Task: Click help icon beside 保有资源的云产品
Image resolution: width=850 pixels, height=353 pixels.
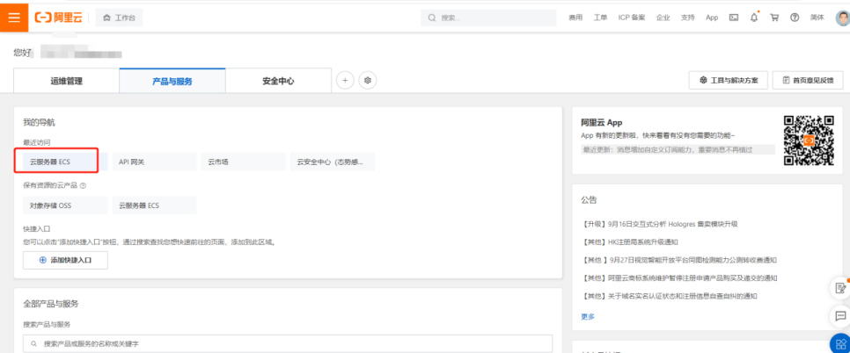Action: click(83, 185)
